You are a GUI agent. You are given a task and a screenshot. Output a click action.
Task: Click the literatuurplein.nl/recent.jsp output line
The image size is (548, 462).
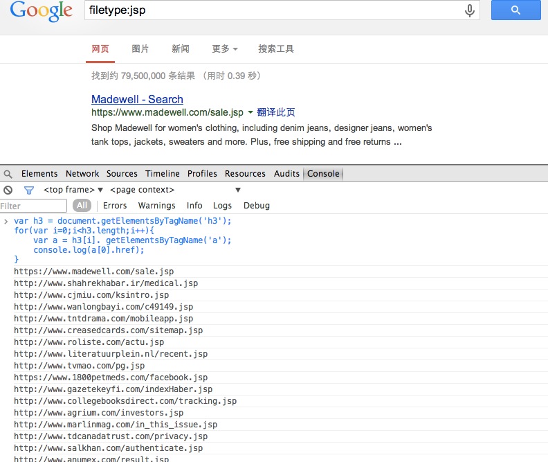click(x=111, y=354)
